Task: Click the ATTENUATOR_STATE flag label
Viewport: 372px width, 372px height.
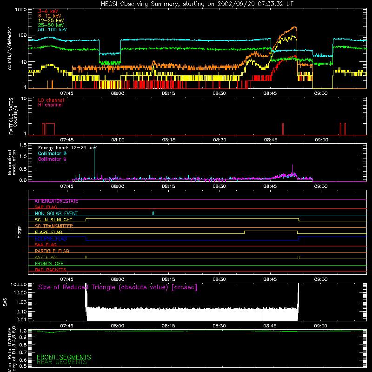Action: coord(56,201)
